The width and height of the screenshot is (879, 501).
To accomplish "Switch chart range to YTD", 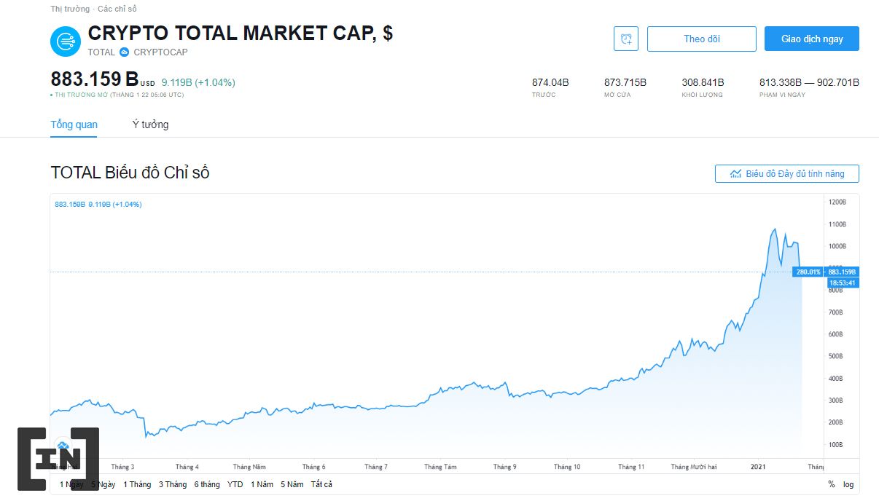I will pyautogui.click(x=235, y=484).
